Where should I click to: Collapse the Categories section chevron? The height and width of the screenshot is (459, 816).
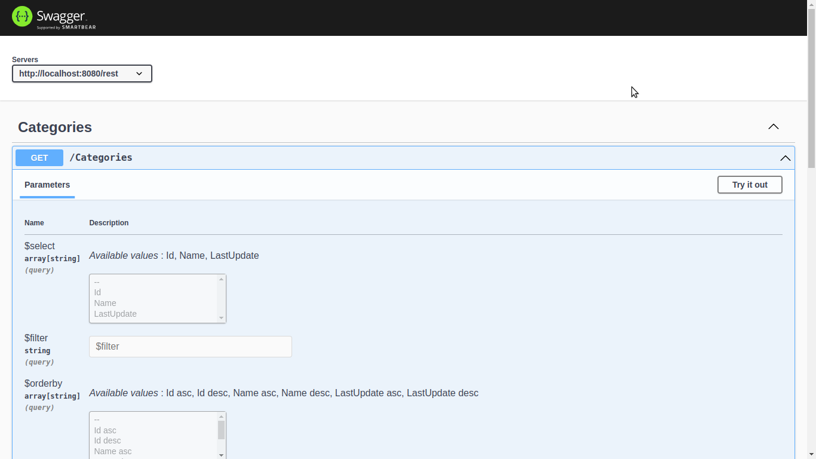(773, 127)
